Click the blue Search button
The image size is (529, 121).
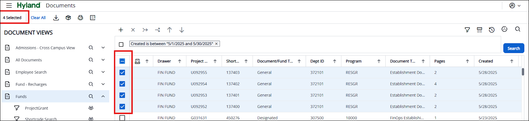pos(514,48)
